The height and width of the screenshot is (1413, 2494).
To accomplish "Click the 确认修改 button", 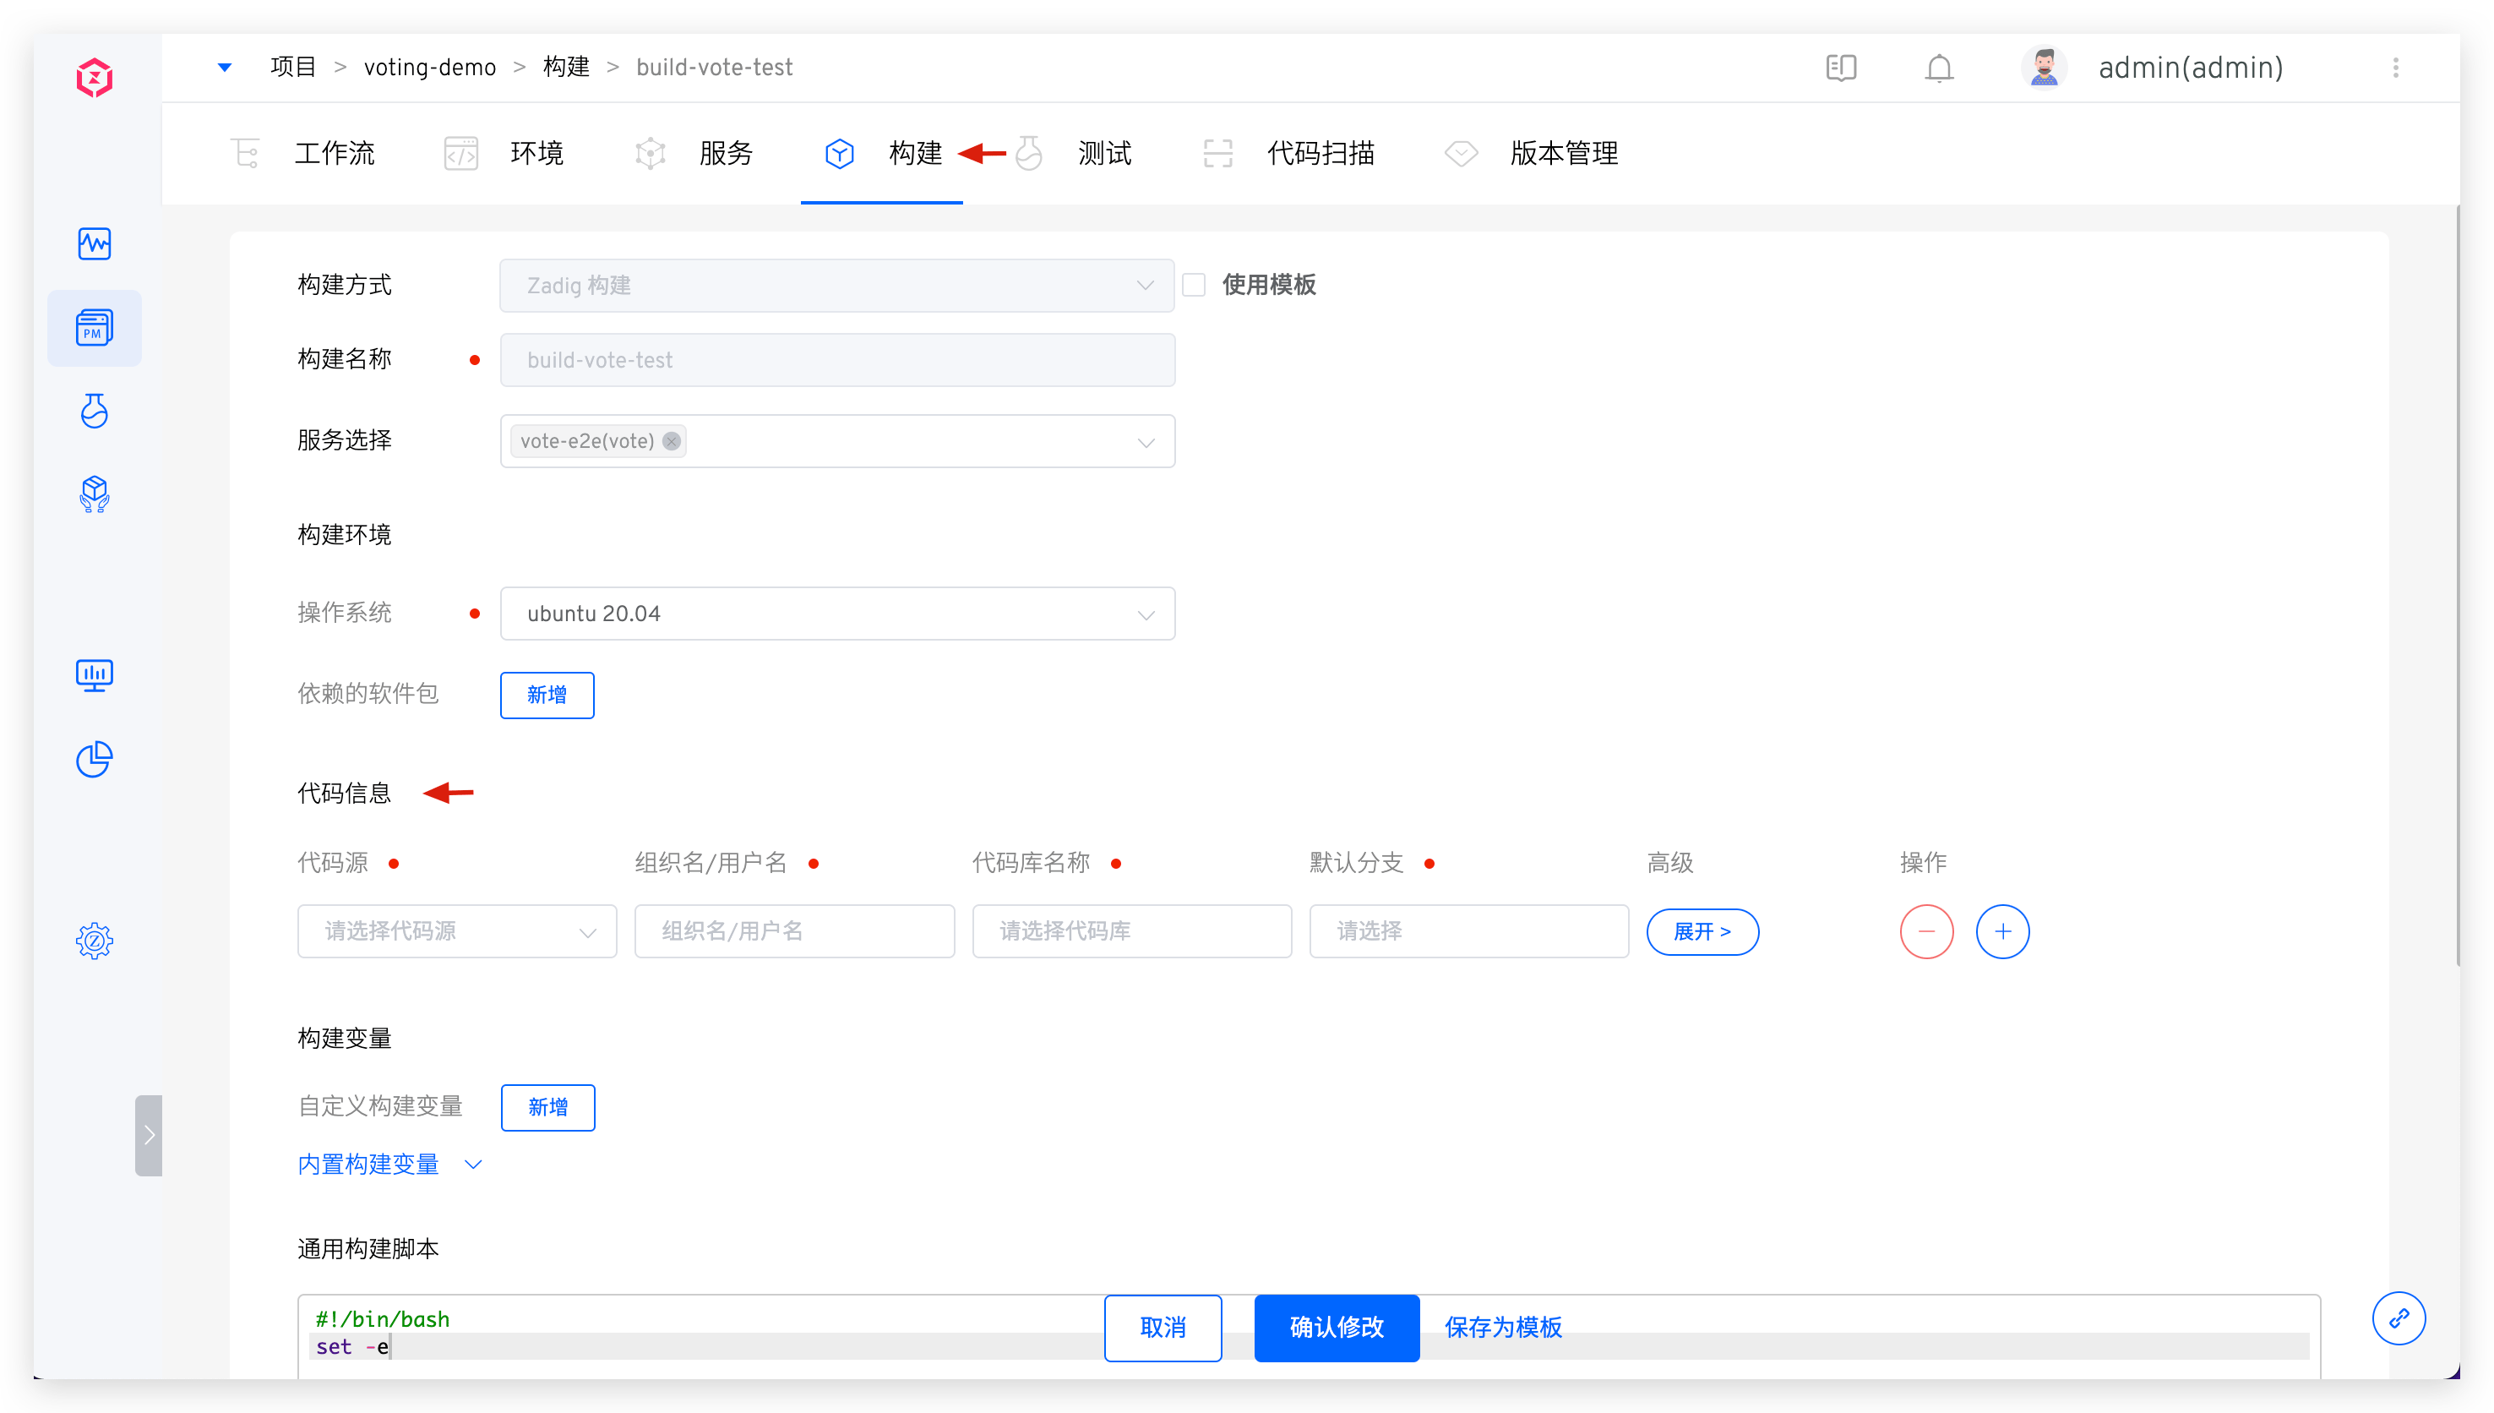I will (x=1336, y=1328).
